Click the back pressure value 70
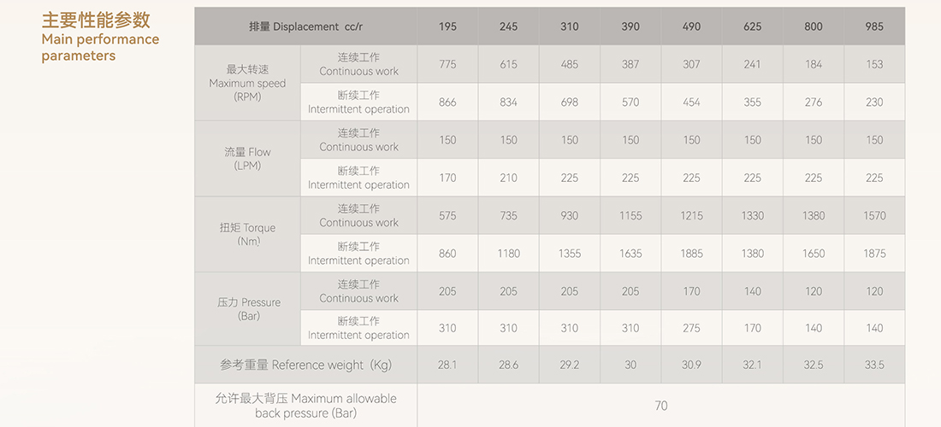941x427 pixels. tap(660, 406)
